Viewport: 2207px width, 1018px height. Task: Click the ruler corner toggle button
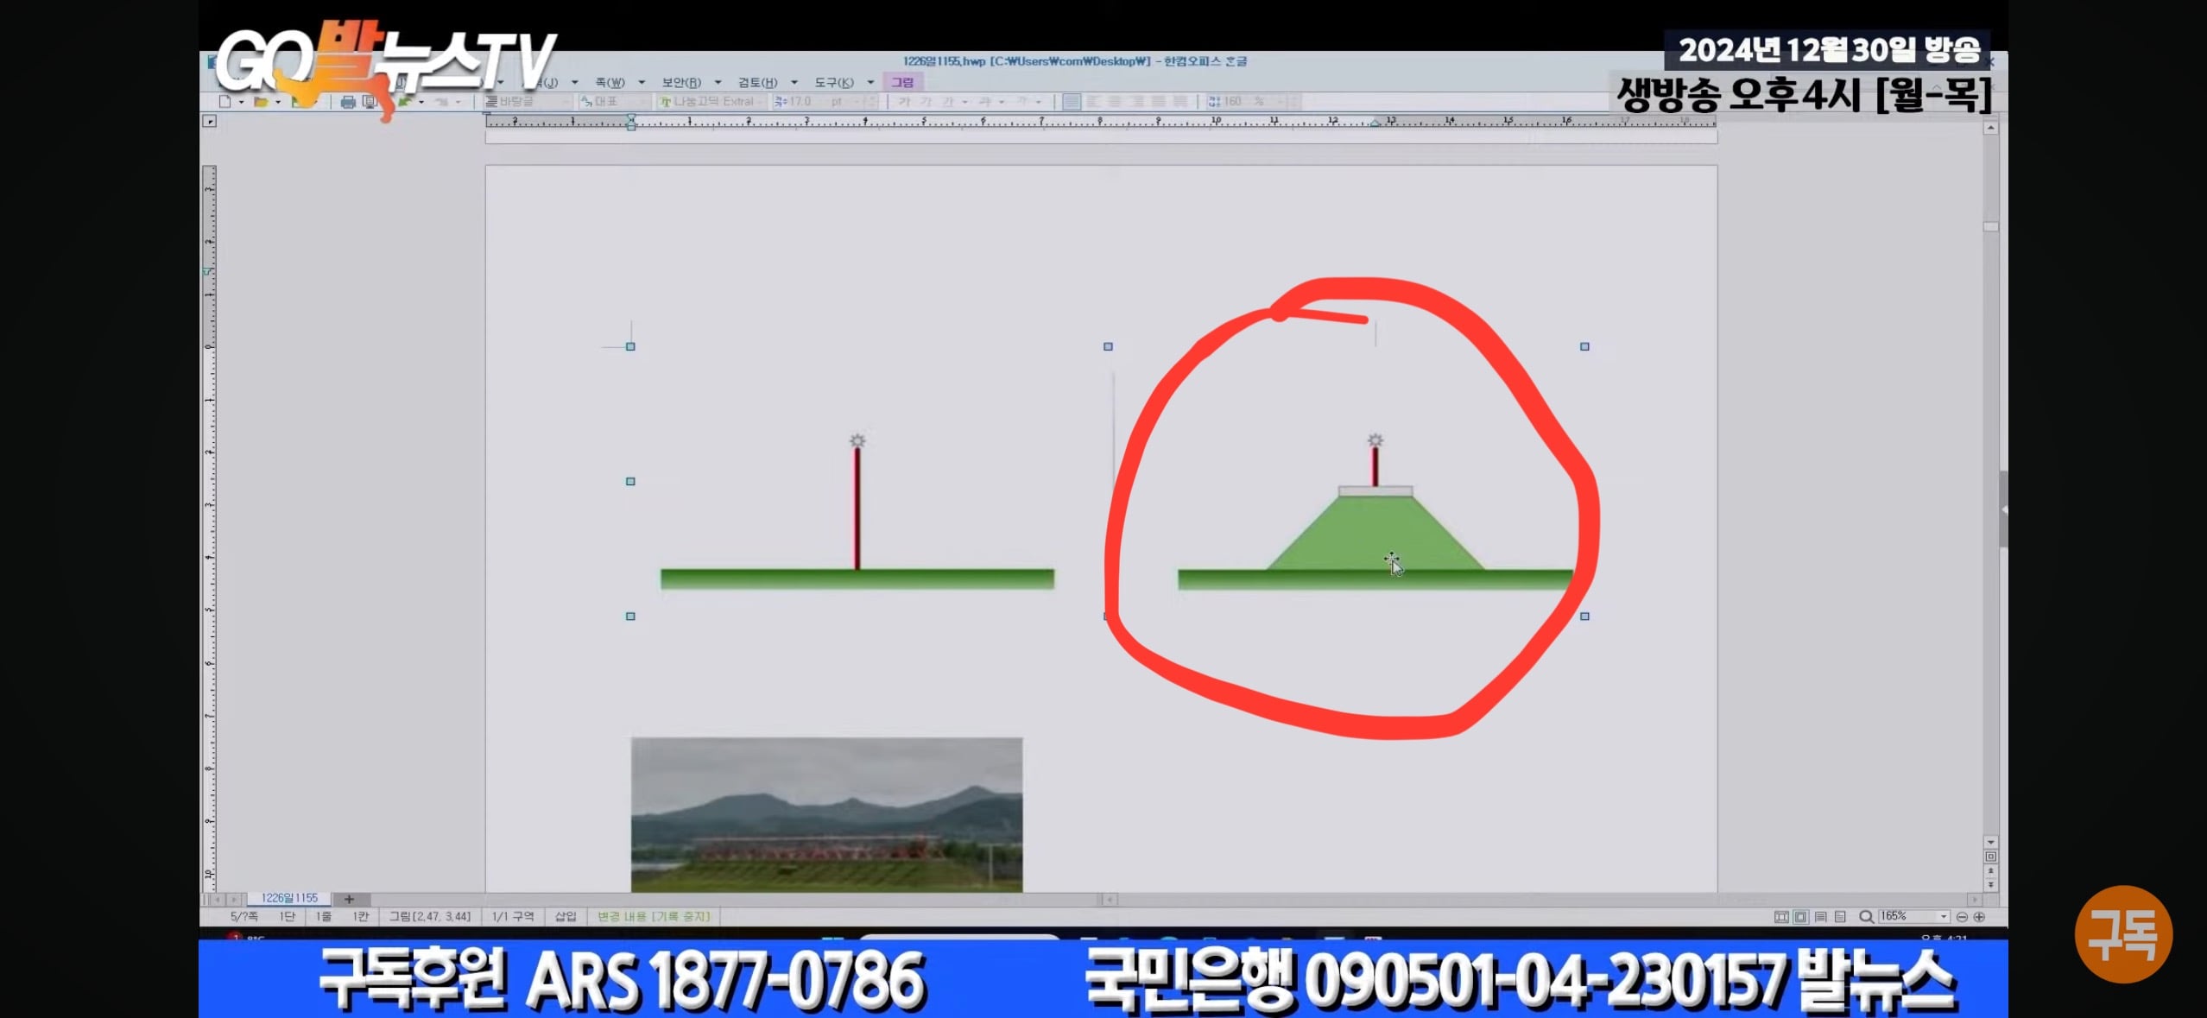[x=210, y=122]
